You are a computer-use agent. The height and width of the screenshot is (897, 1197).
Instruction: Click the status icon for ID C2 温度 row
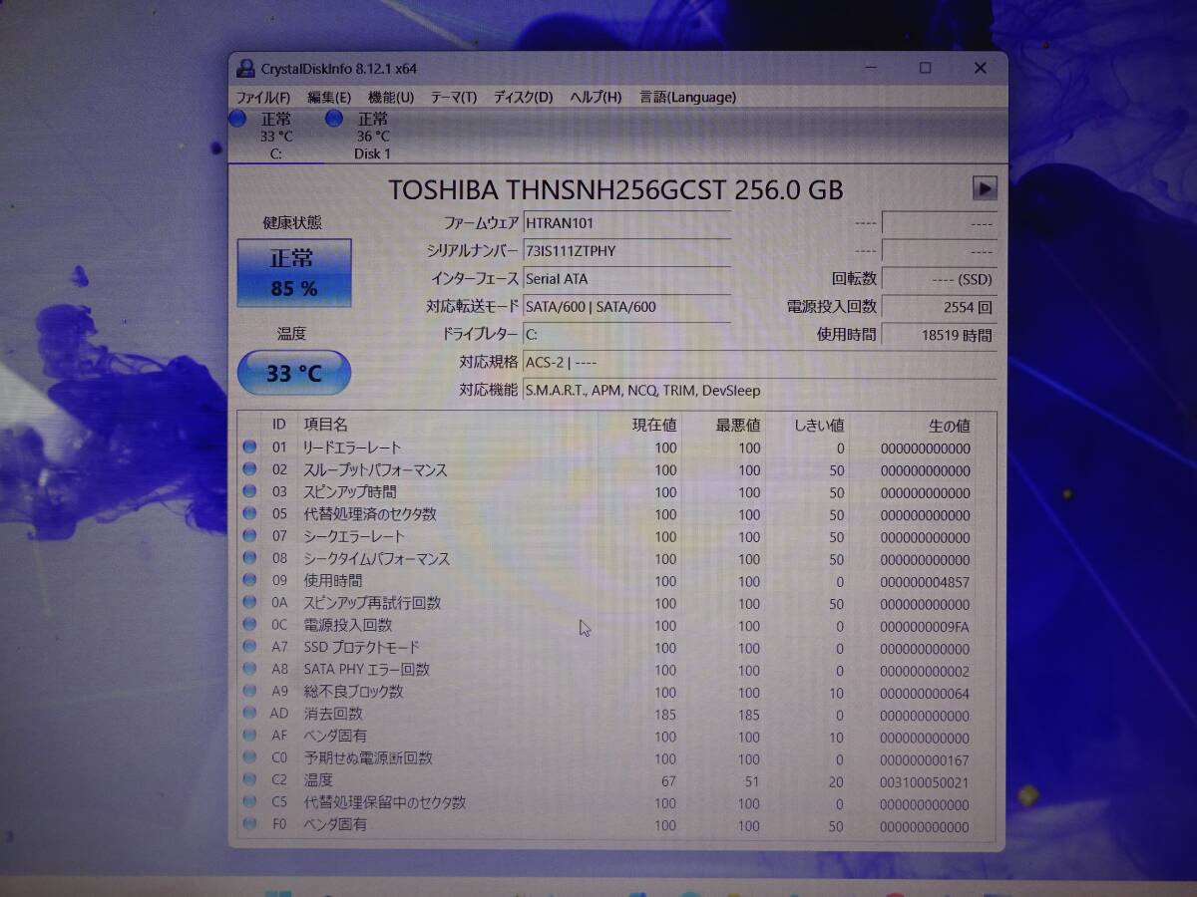[x=249, y=780]
